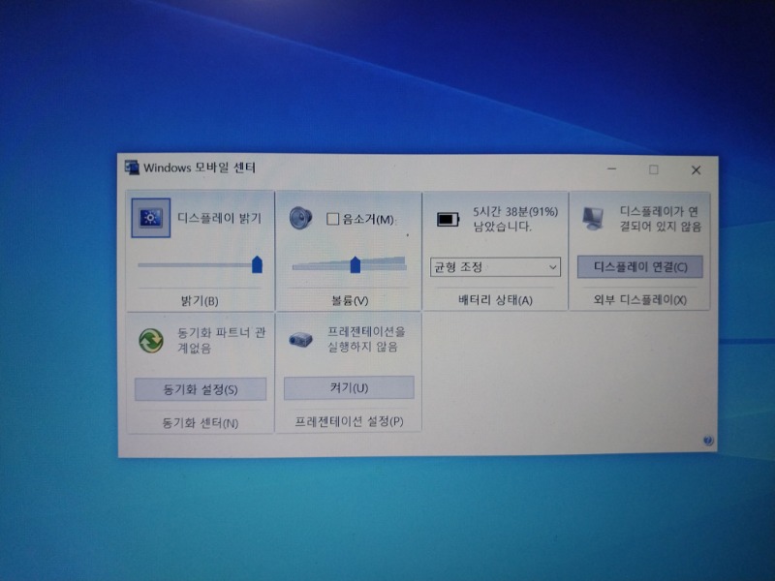Turn on presentation mode with 켜기(U)
The width and height of the screenshot is (775, 581).
[x=349, y=388]
